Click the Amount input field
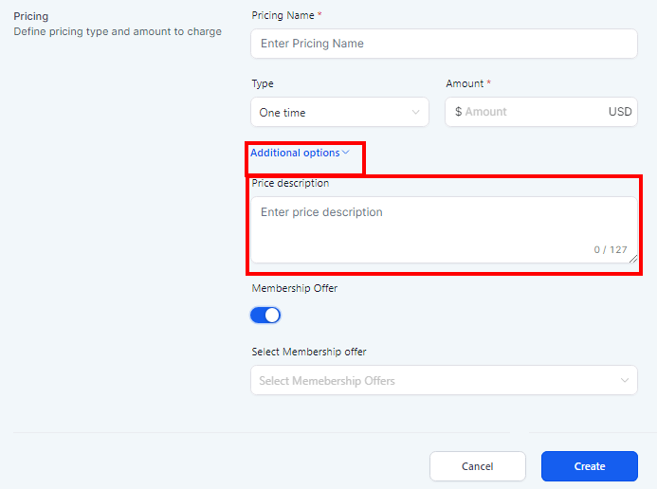 click(531, 112)
